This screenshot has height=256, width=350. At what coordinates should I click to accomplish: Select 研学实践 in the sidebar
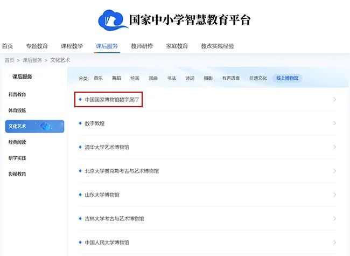(17, 158)
